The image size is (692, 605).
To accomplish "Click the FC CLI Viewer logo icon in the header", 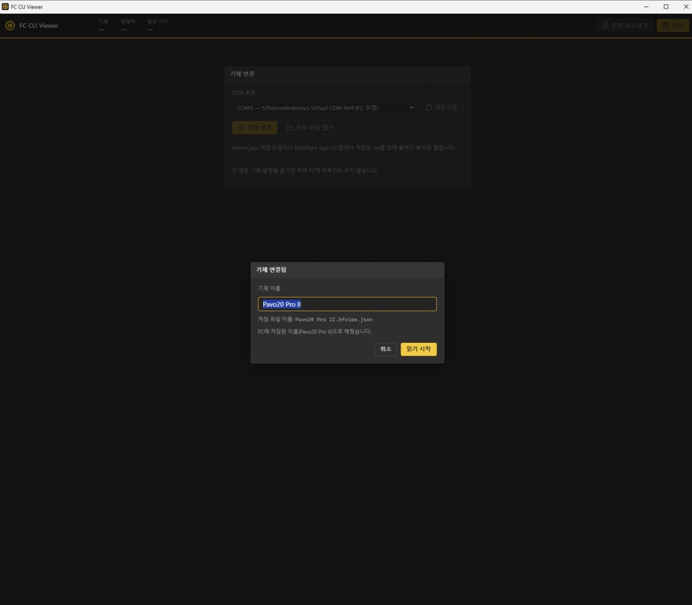I will 10,26.
